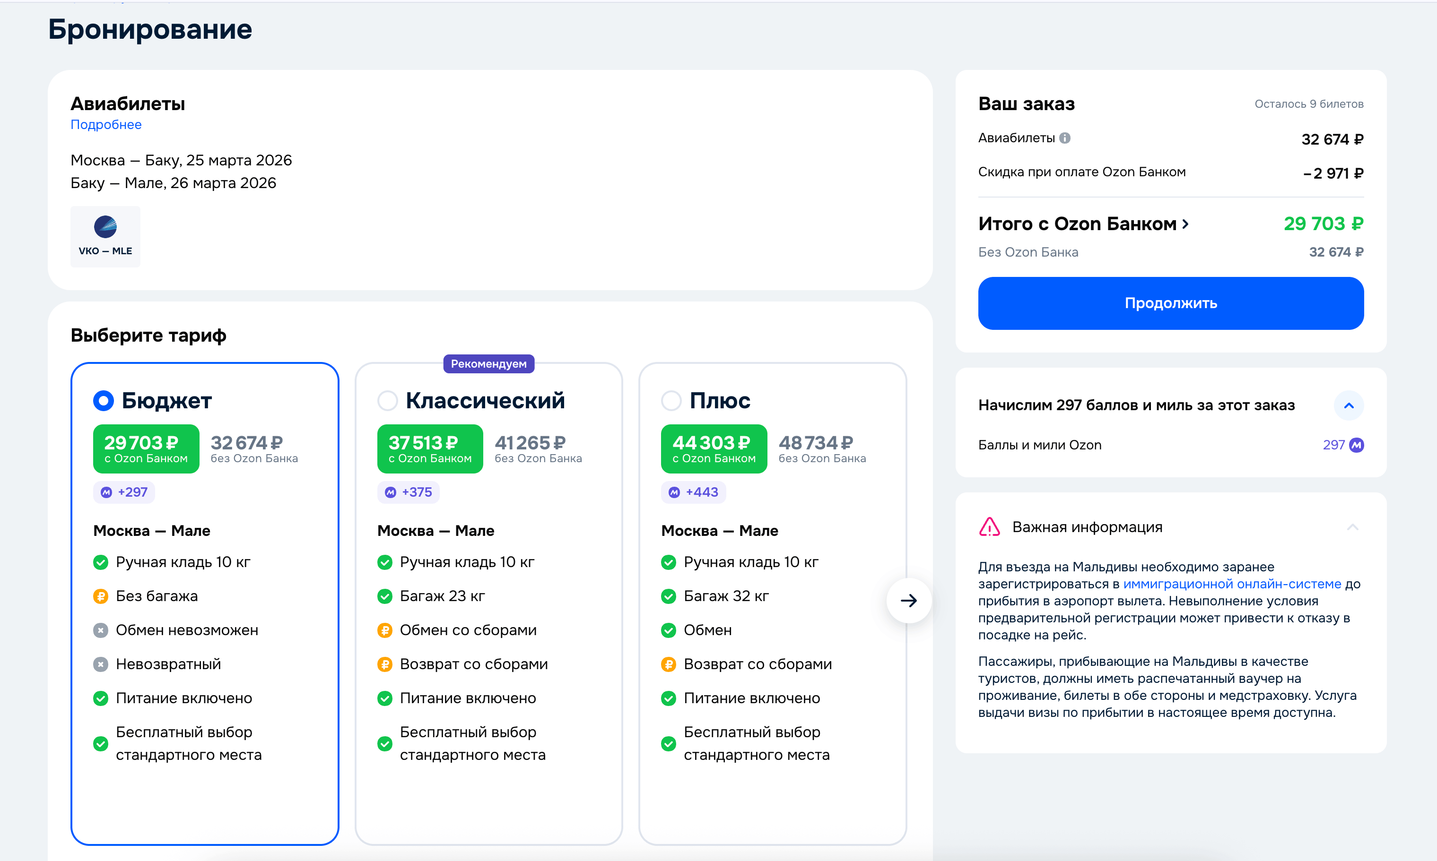Image resolution: width=1437 pixels, height=861 pixels.
Task: Click +297 miles badge in Бюджет
Action: 124,492
